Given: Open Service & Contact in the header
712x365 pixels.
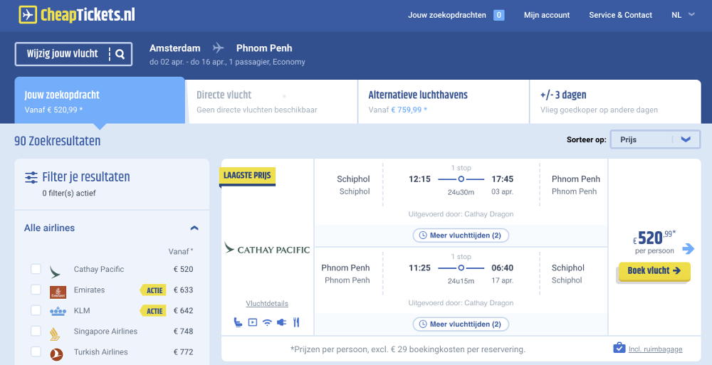Looking at the screenshot, I should coord(620,15).
